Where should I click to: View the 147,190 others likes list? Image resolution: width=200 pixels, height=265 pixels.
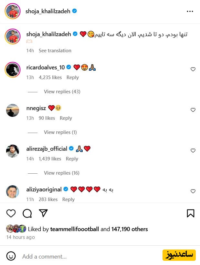[130, 229]
